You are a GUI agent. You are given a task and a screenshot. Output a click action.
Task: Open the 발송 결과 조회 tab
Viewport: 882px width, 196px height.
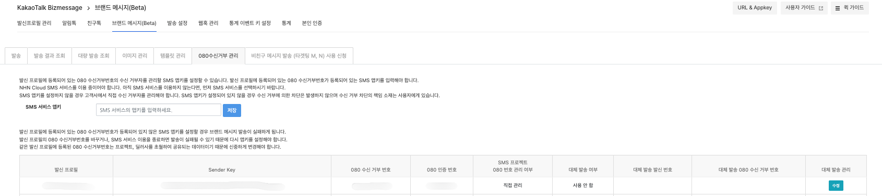point(50,56)
